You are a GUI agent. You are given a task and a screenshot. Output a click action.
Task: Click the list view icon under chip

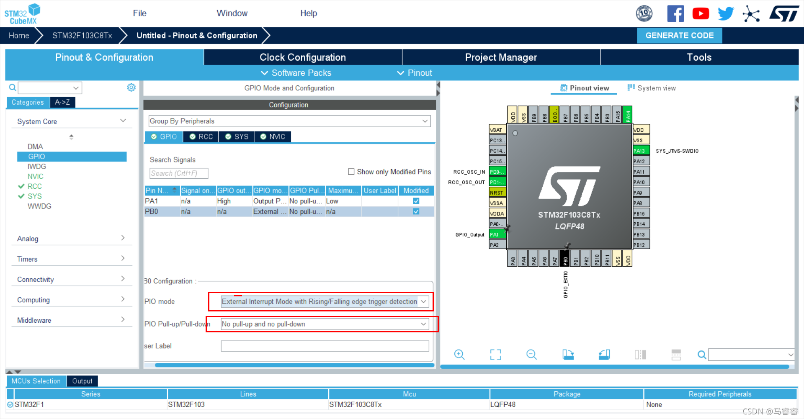pyautogui.click(x=676, y=355)
